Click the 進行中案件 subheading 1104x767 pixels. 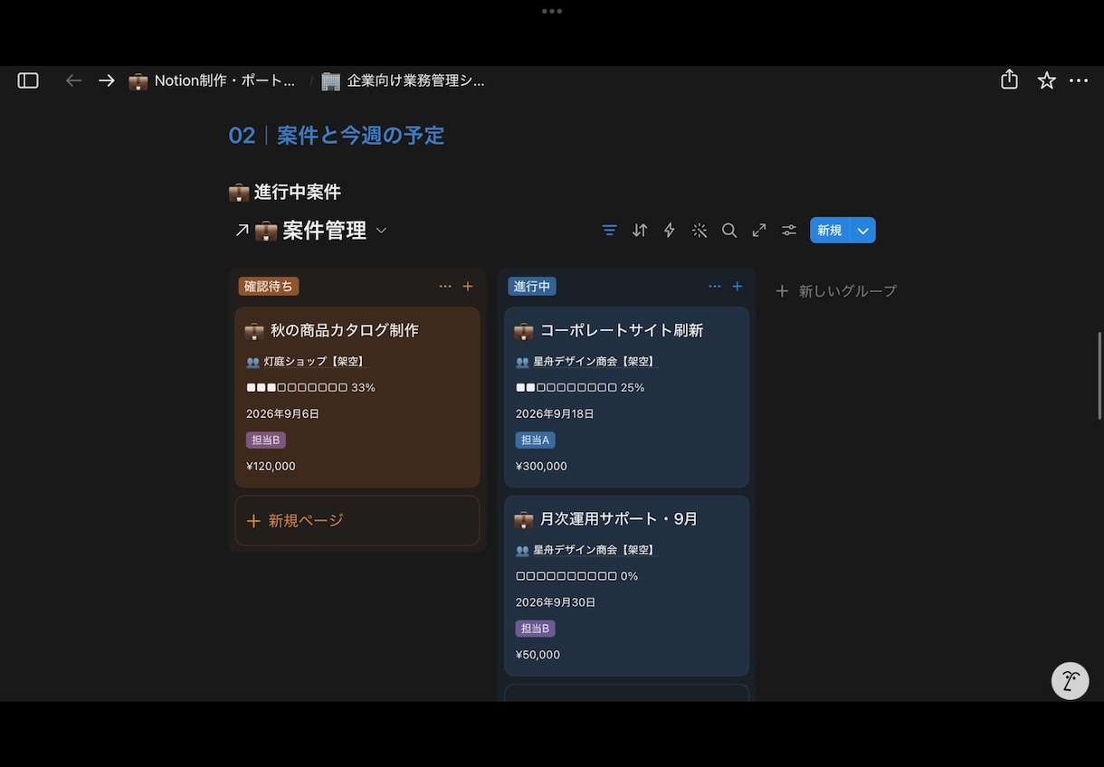click(285, 192)
